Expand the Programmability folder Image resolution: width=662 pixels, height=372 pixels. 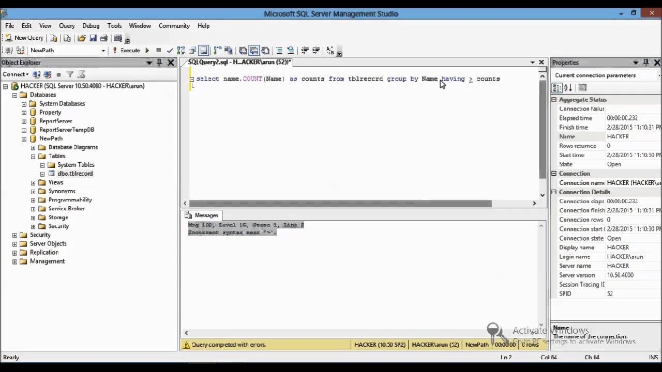click(33, 200)
